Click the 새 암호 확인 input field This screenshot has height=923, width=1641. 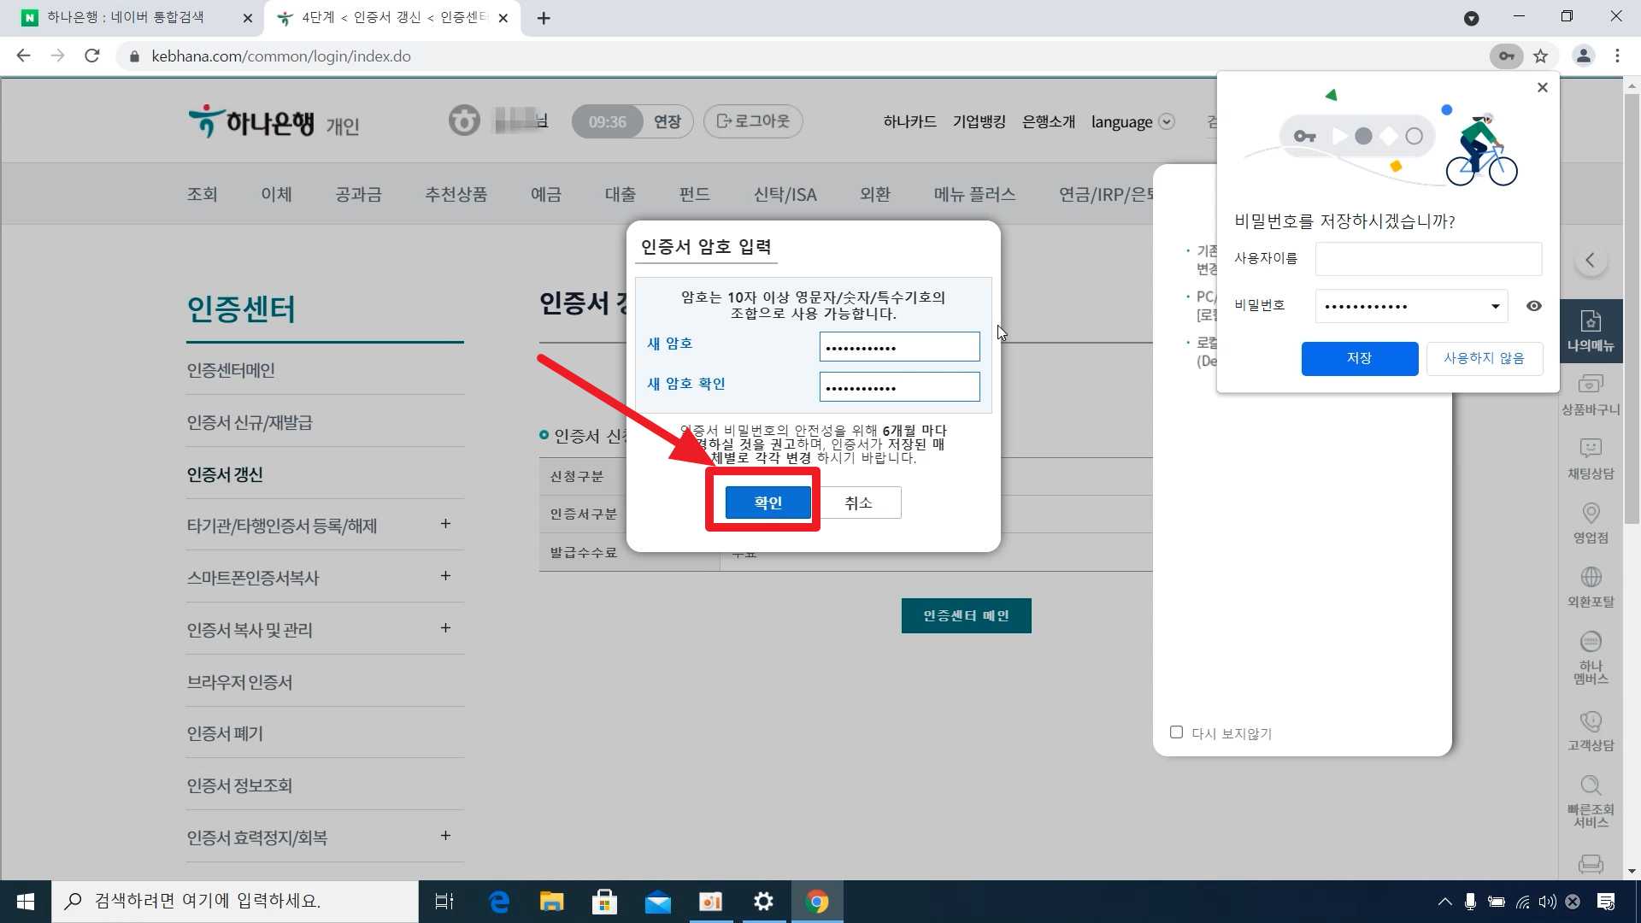click(899, 387)
